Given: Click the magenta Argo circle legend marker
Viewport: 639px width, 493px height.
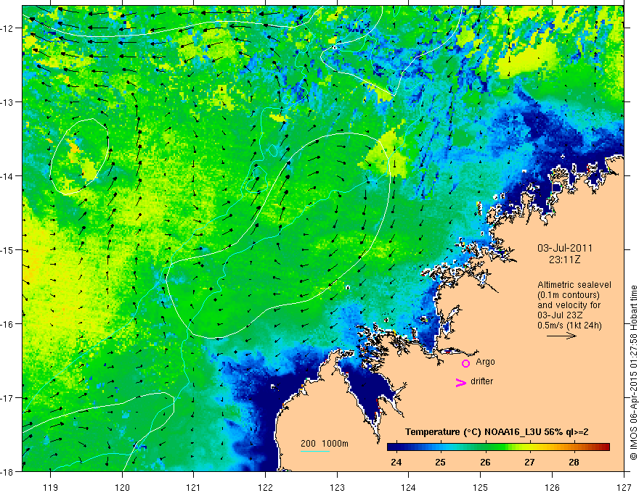Looking at the screenshot, I should coord(465,363).
